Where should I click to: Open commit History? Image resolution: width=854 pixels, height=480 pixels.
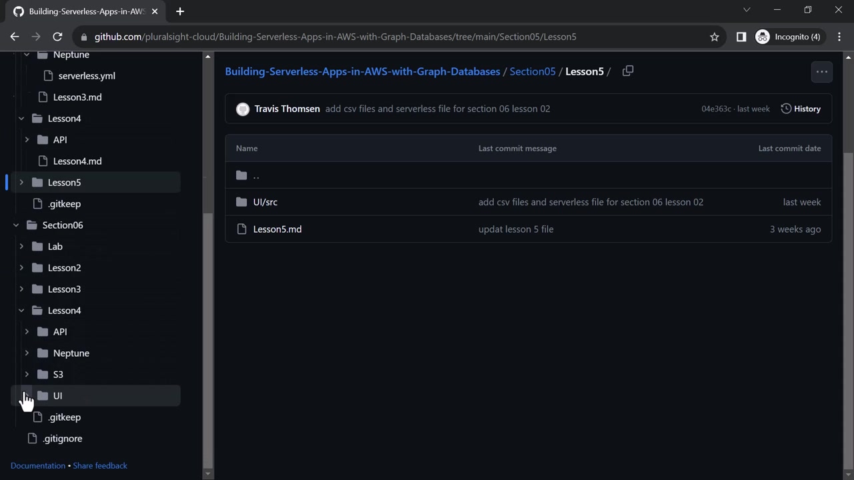pyautogui.click(x=801, y=109)
